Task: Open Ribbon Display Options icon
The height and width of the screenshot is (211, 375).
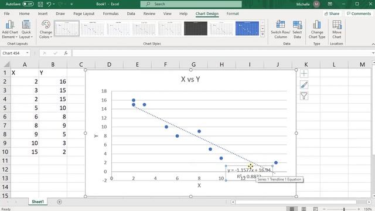Action: (330, 4)
